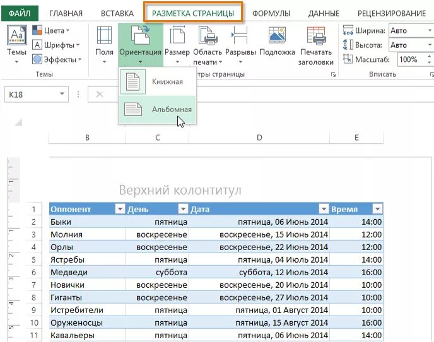The height and width of the screenshot is (342, 434).
Task: Open the ФАЙЛ tab
Action: (x=20, y=13)
